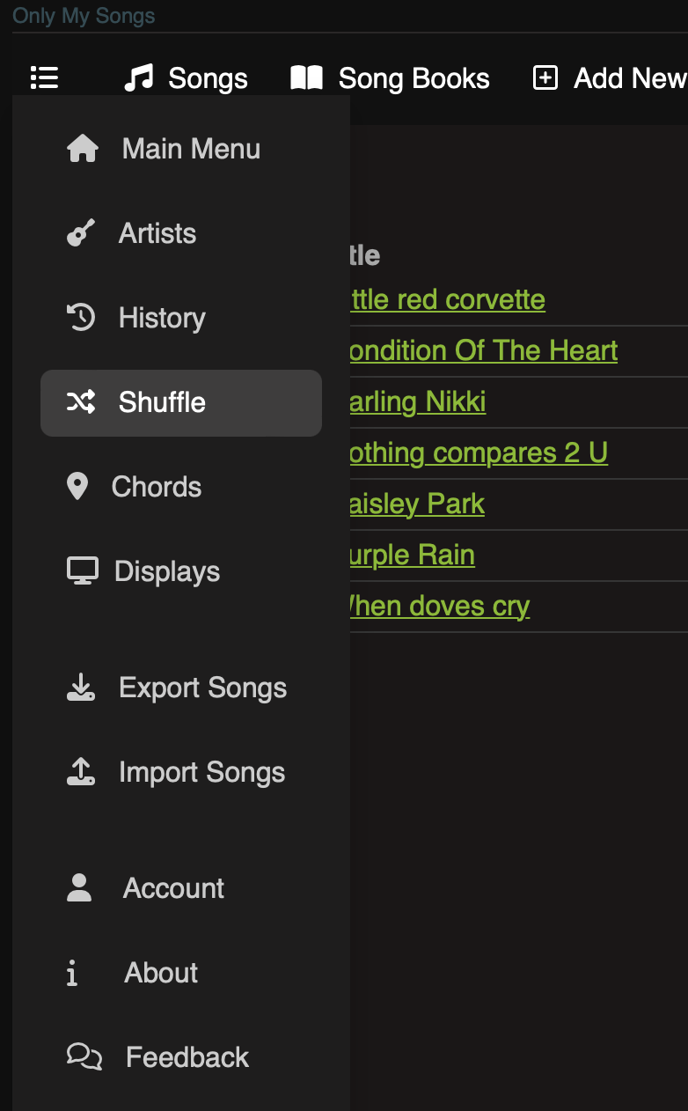Open the Purple Rain song link
This screenshot has width=688, height=1111.
[412, 555]
